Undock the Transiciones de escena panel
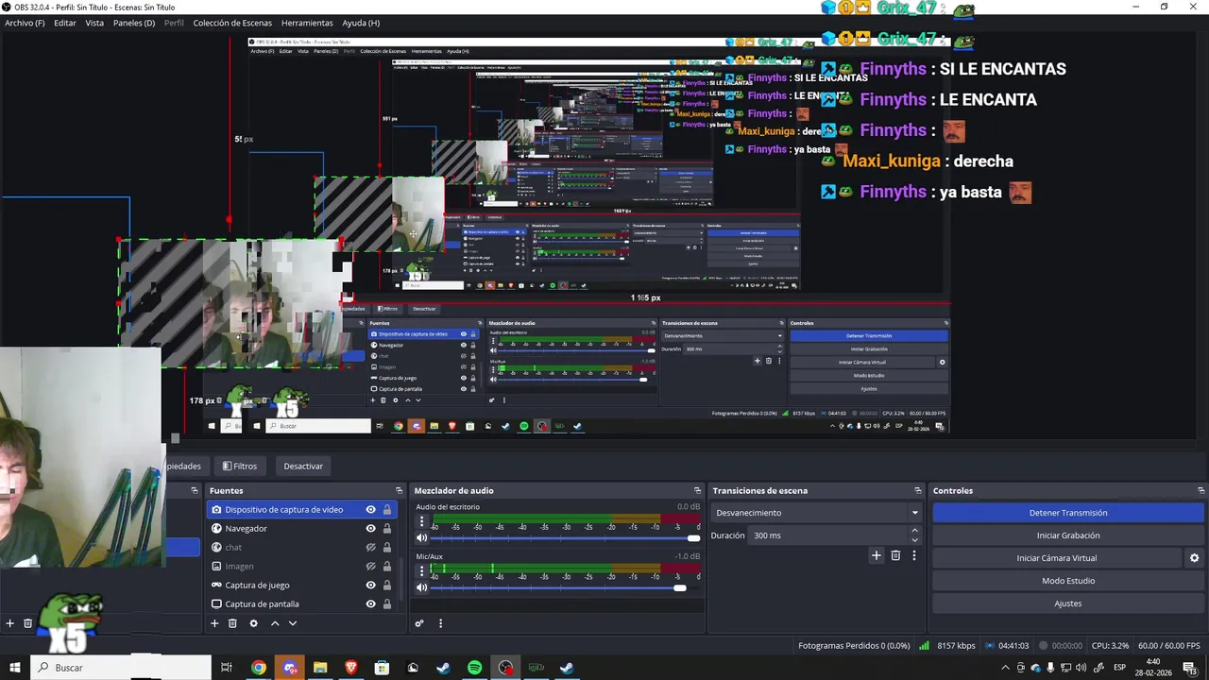1209x680 pixels. point(917,490)
